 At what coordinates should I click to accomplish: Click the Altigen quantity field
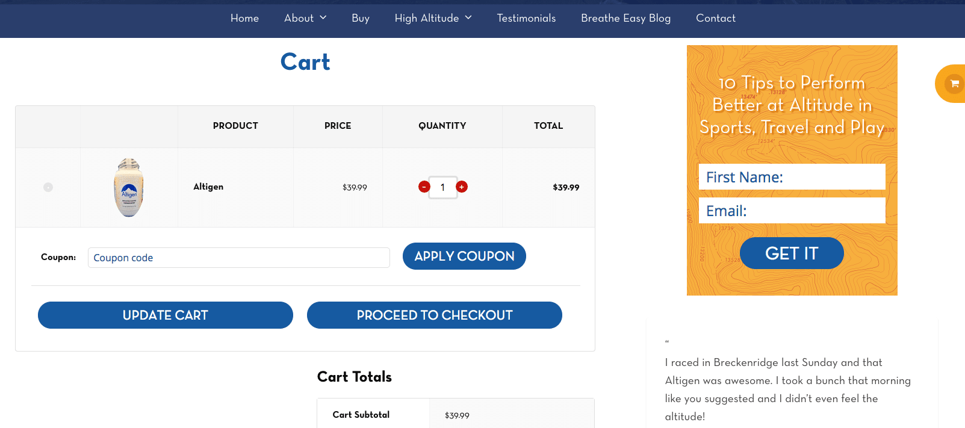443,187
